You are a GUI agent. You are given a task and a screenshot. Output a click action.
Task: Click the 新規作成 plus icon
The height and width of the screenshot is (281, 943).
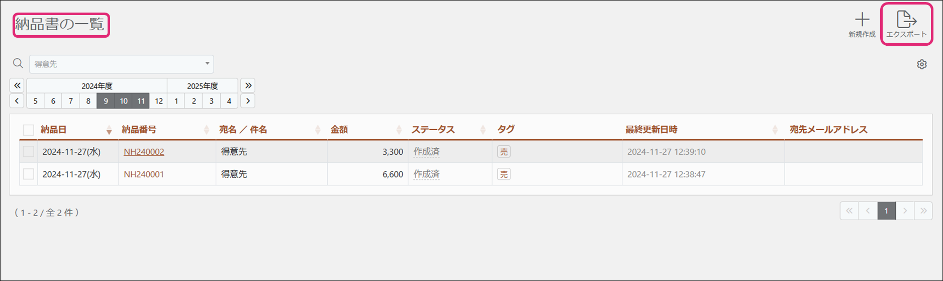point(862,20)
